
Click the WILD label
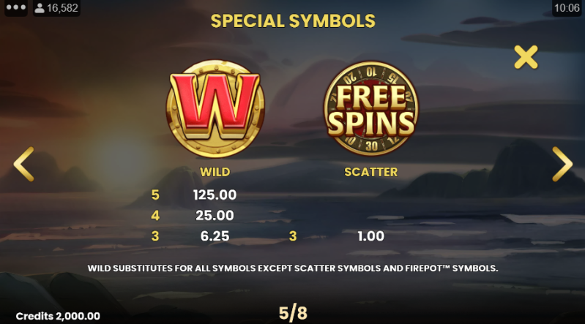click(x=215, y=172)
